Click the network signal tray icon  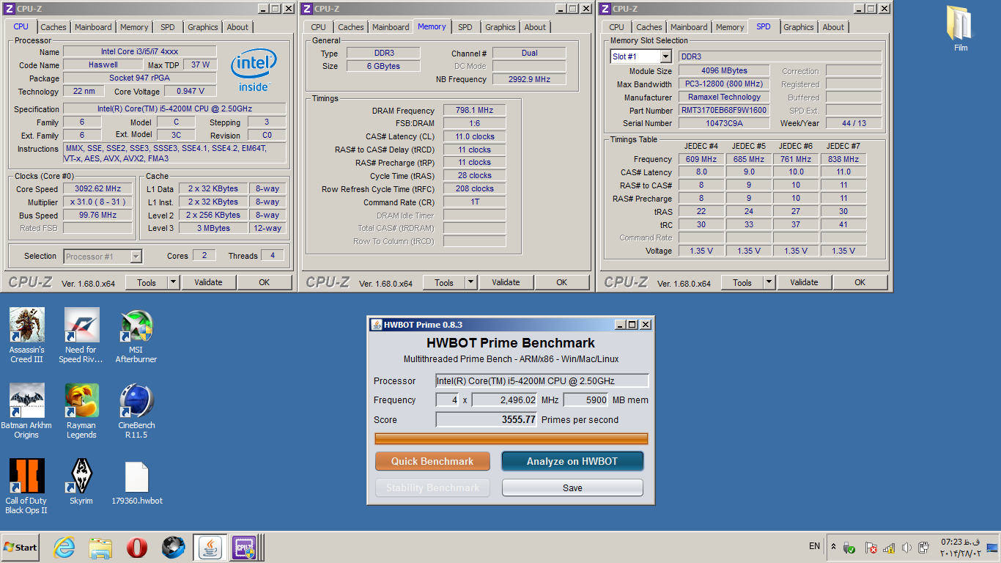(889, 547)
